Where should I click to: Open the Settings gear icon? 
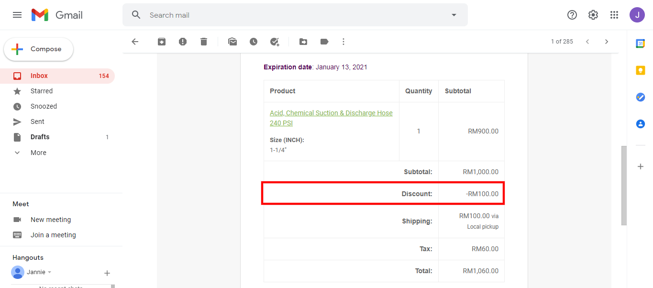tap(593, 15)
